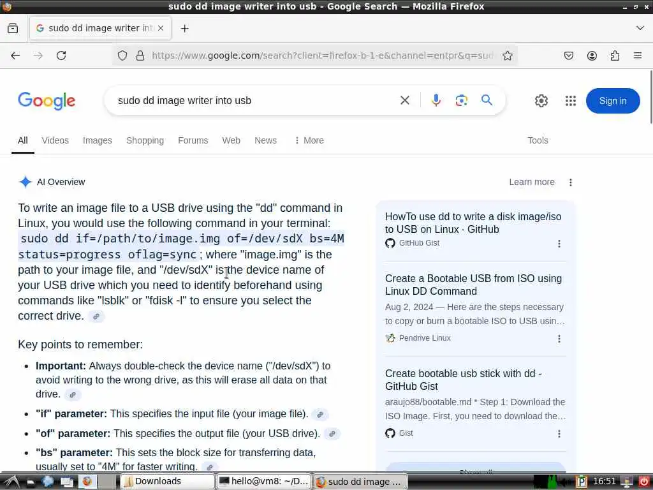Screen dimensions: 653x490
Task: Open 'HowTo use dd to write' GitHub result
Action: pos(473,223)
